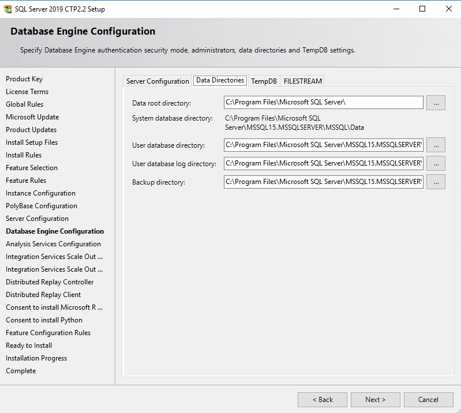Minimize the setup window
The height and width of the screenshot is (413, 461).
click(x=396, y=9)
